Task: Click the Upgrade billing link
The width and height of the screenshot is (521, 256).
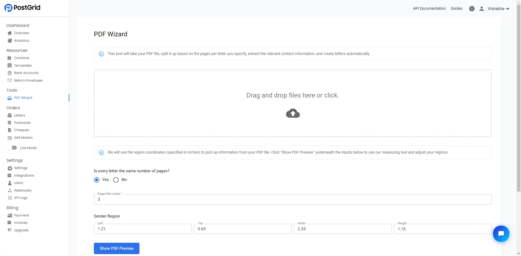Action: [x=21, y=230]
